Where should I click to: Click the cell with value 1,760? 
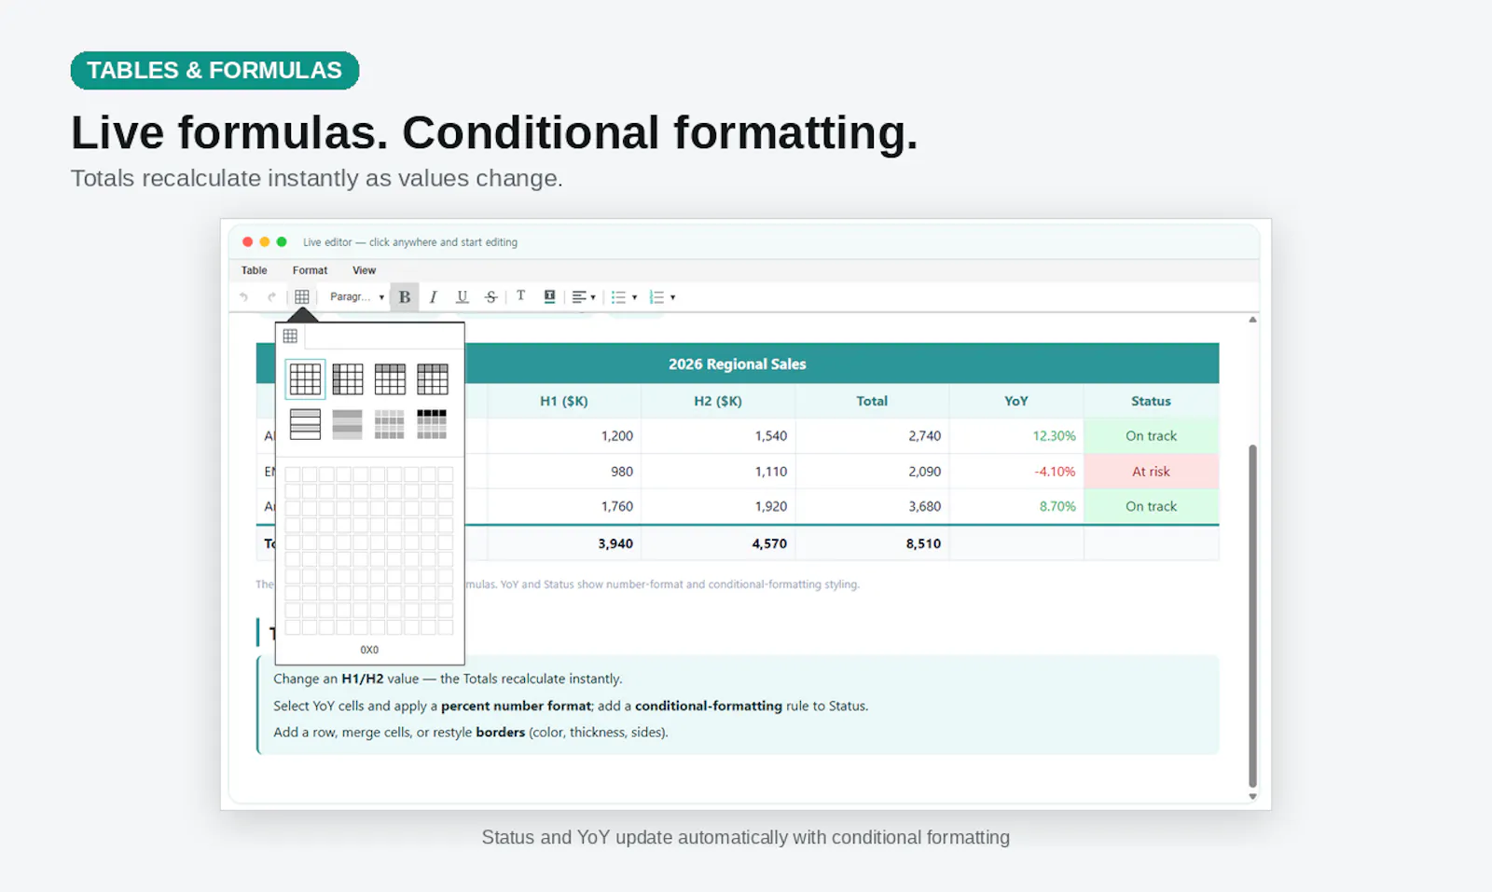click(x=564, y=507)
